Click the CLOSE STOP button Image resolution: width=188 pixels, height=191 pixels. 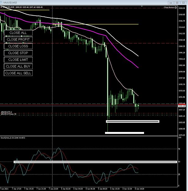coord(18,53)
